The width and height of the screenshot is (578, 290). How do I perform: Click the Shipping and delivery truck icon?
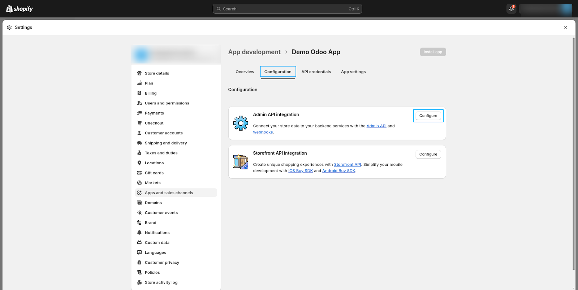tap(139, 143)
